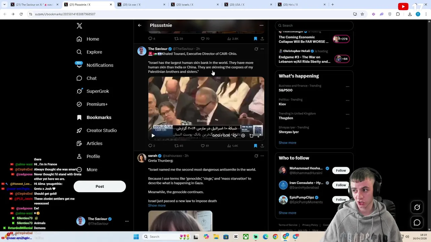Open account menu next to @TheSaviour
The height and width of the screenshot is (242, 431).
tap(127, 221)
